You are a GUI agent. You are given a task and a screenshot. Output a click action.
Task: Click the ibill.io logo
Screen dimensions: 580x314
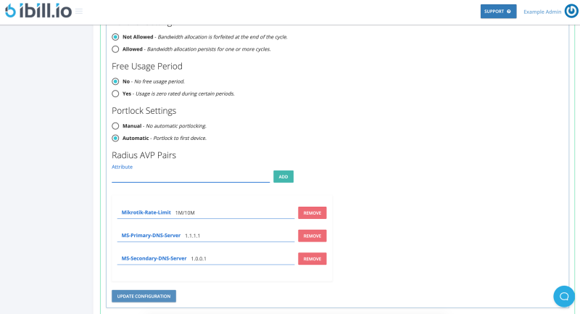point(37,11)
